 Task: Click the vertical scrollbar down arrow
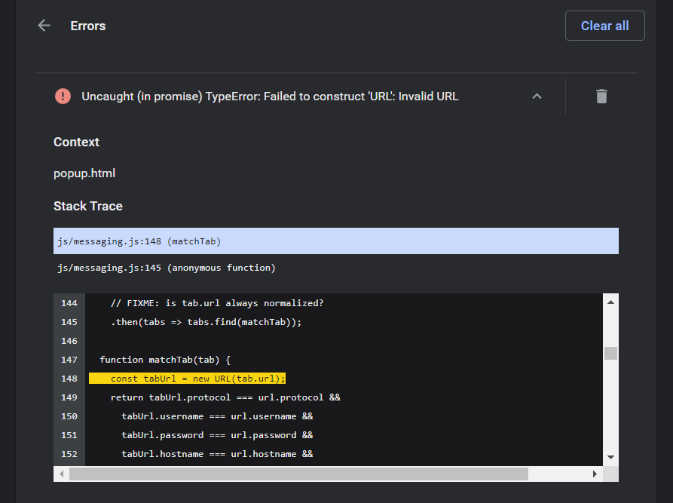click(610, 455)
